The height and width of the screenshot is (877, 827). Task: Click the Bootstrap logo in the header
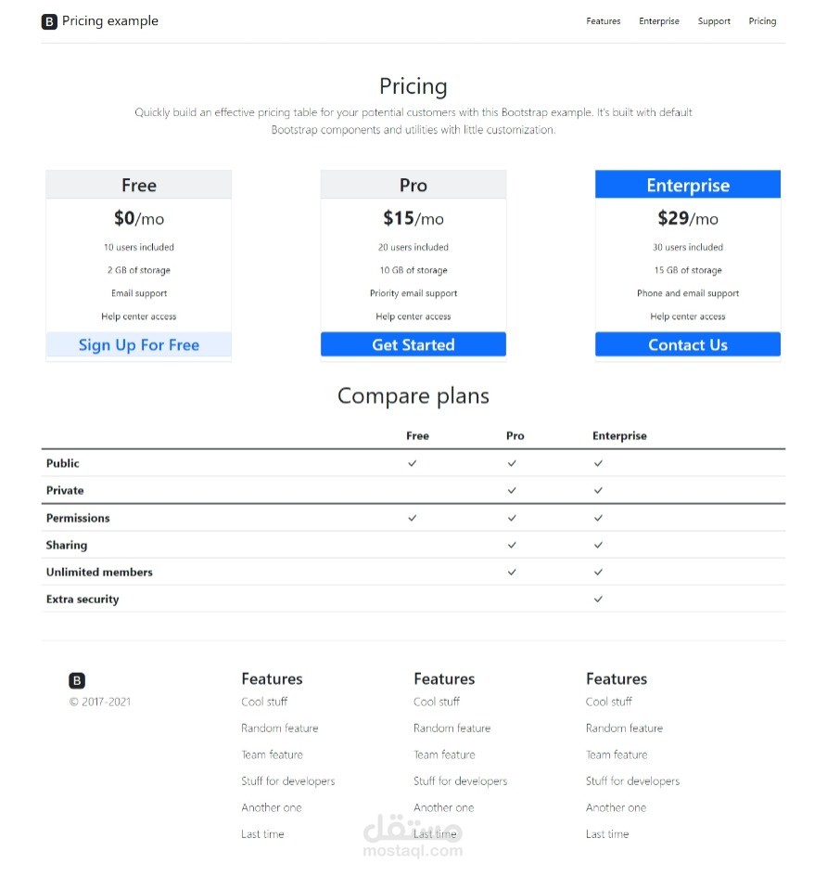coord(49,20)
